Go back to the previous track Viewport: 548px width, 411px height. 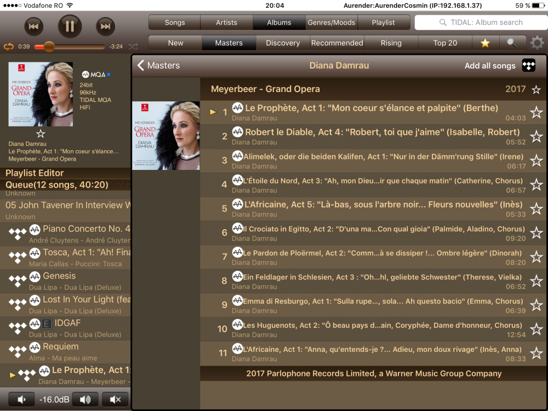[x=33, y=26]
